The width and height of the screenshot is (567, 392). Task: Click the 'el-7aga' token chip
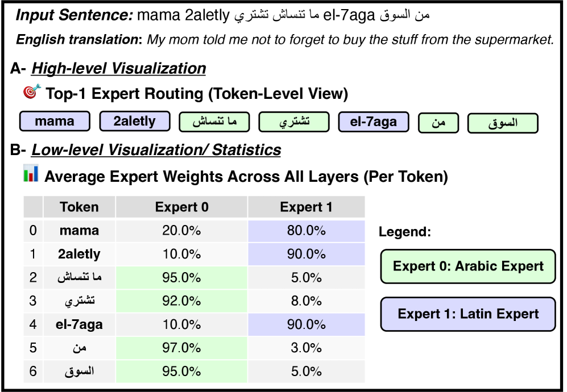click(374, 121)
